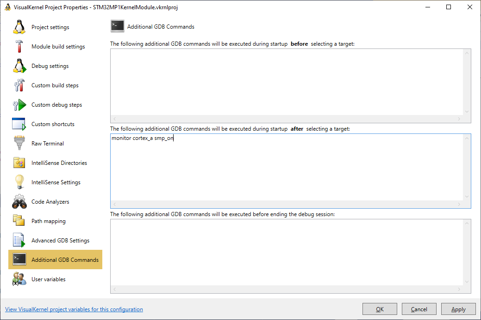Click the up arrow of the end-session box scrollbar
The width and height of the screenshot is (481, 320).
[467, 223]
